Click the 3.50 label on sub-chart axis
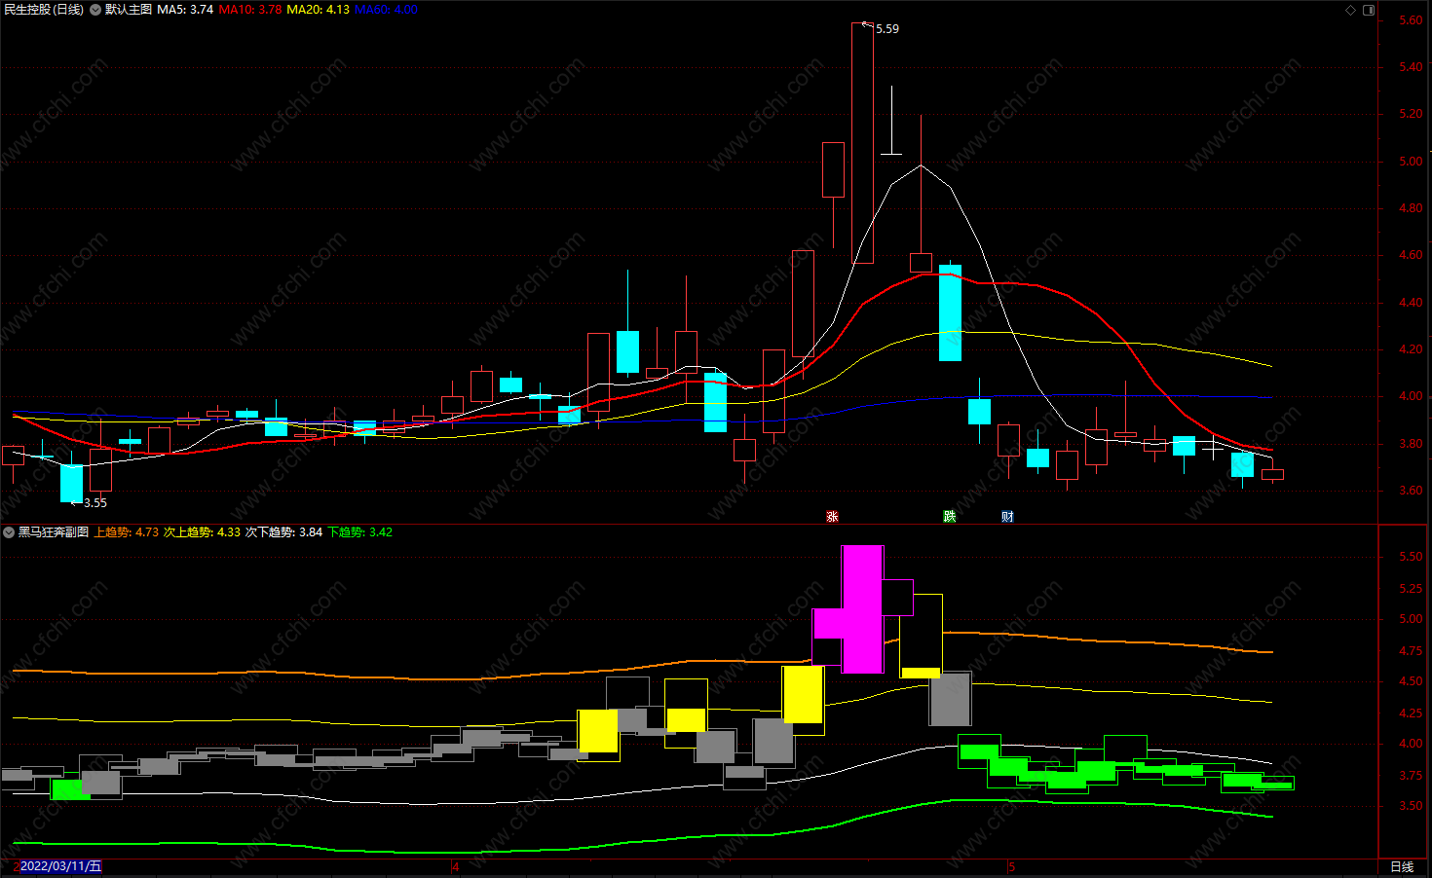This screenshot has height=878, width=1432. pyautogui.click(x=1411, y=806)
